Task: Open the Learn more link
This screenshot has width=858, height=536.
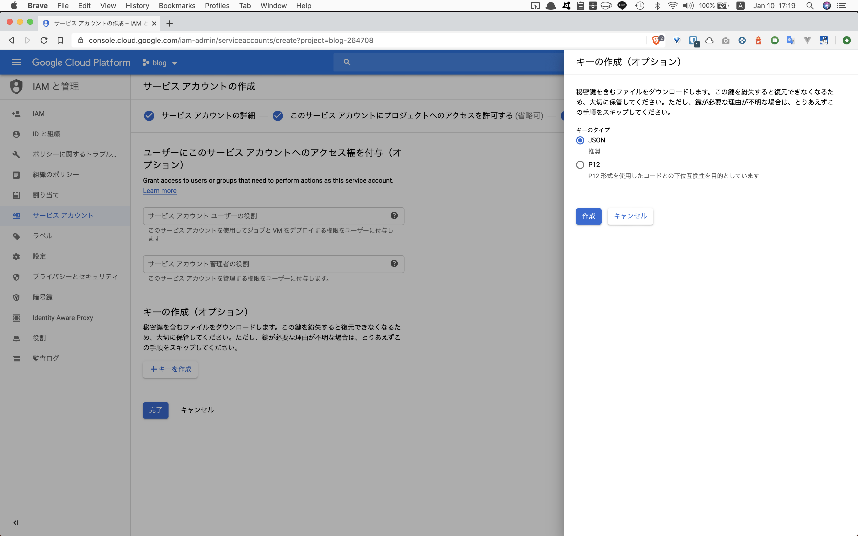Action: [160, 190]
